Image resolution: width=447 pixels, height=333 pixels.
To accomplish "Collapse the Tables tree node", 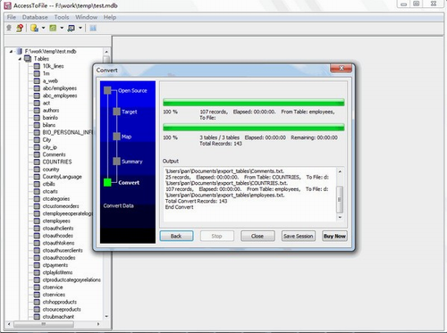I will (20, 59).
